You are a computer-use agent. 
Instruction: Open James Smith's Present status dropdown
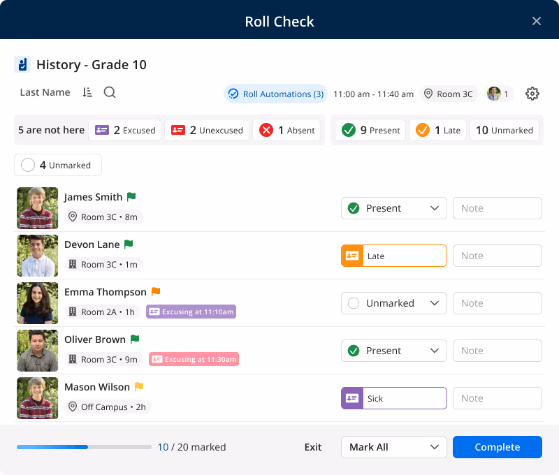(x=394, y=208)
